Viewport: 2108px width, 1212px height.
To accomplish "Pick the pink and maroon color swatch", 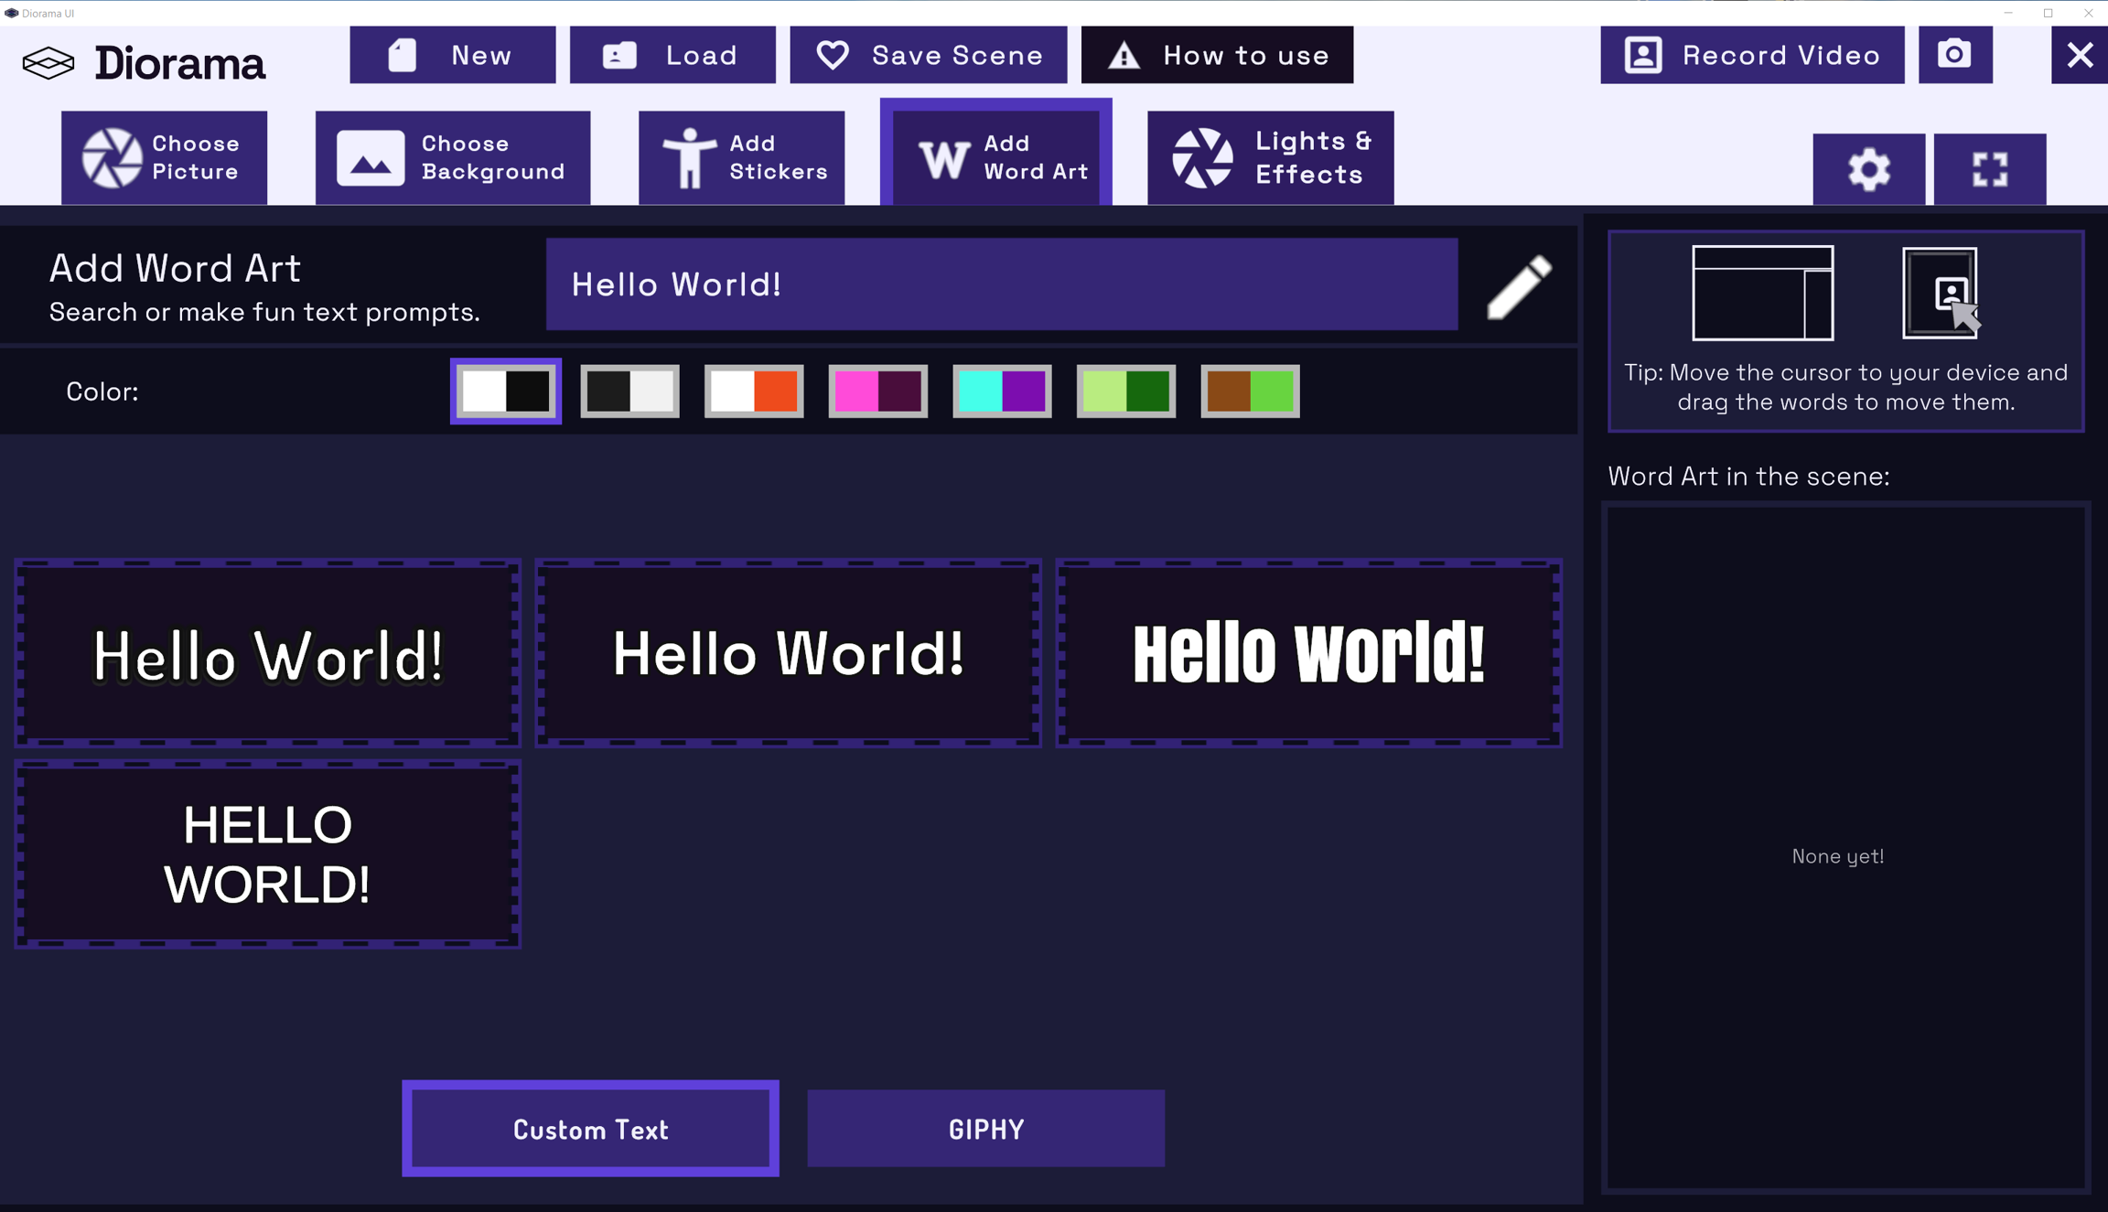I will (877, 391).
